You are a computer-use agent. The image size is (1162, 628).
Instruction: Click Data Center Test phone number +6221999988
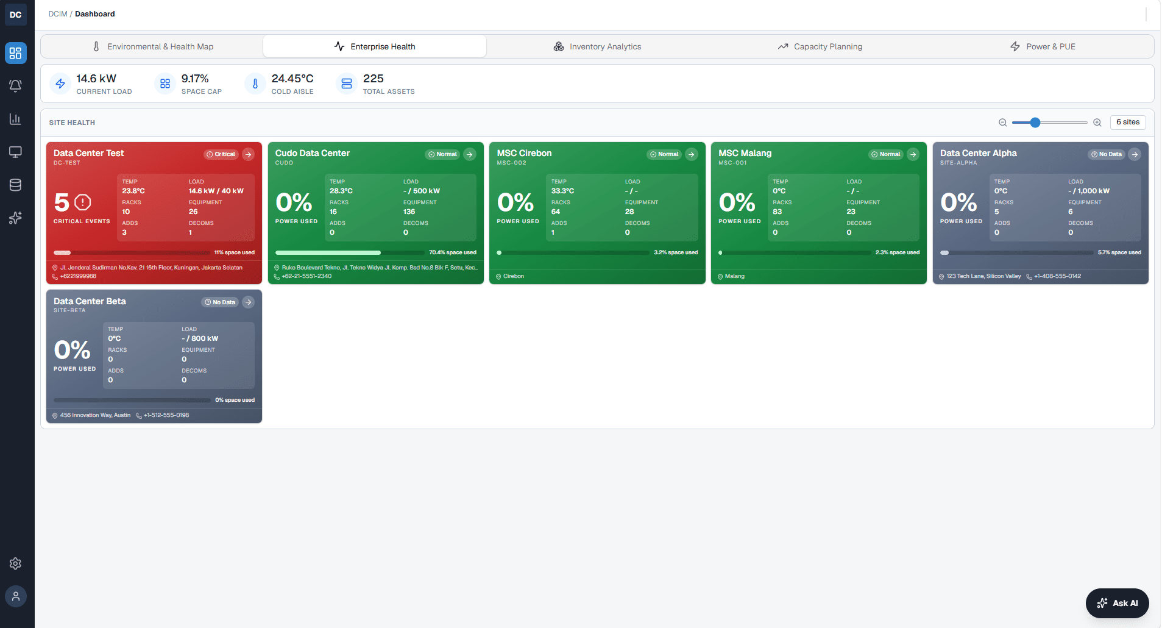pyautogui.click(x=78, y=276)
